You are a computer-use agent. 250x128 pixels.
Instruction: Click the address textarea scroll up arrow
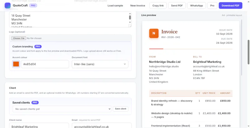coord(130,13)
